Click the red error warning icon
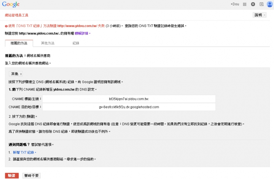274x179 pixels. point(6,26)
